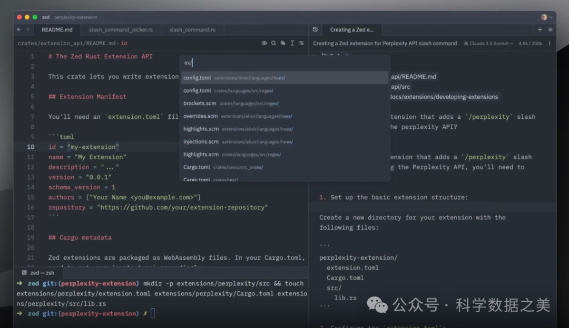Click the text selection cursor icon
Viewport: 569px width, 328px height.
[292, 43]
